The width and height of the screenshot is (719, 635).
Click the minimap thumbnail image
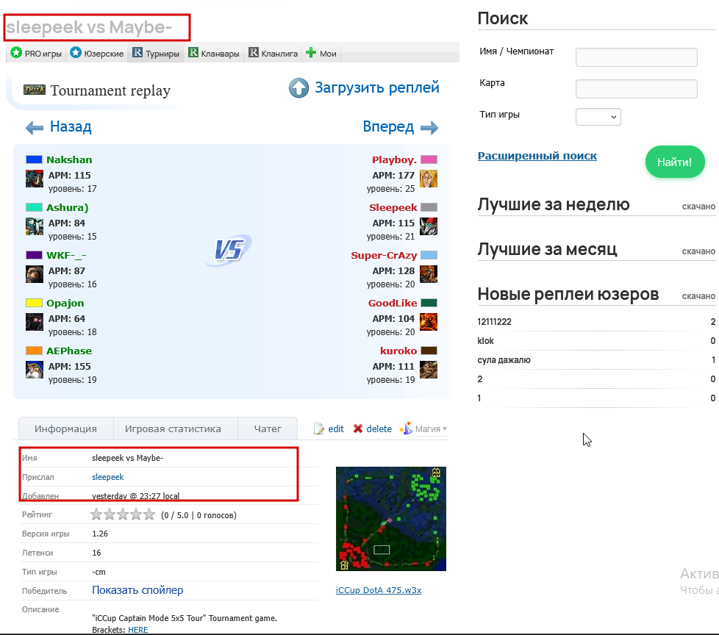point(390,519)
